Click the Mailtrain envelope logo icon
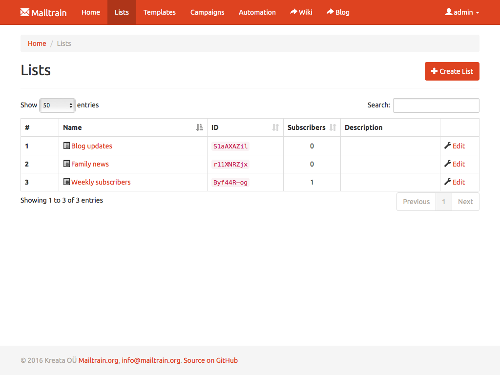The width and height of the screenshot is (500, 375). 25,12
